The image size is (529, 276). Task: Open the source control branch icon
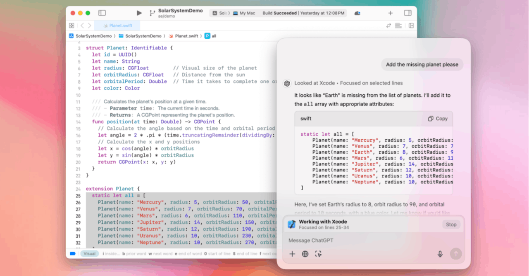coord(153,13)
